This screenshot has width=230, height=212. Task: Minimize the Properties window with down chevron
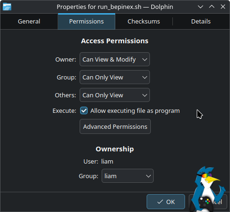coord(200,7)
